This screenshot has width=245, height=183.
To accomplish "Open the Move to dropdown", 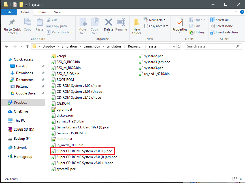I will (82, 26).
